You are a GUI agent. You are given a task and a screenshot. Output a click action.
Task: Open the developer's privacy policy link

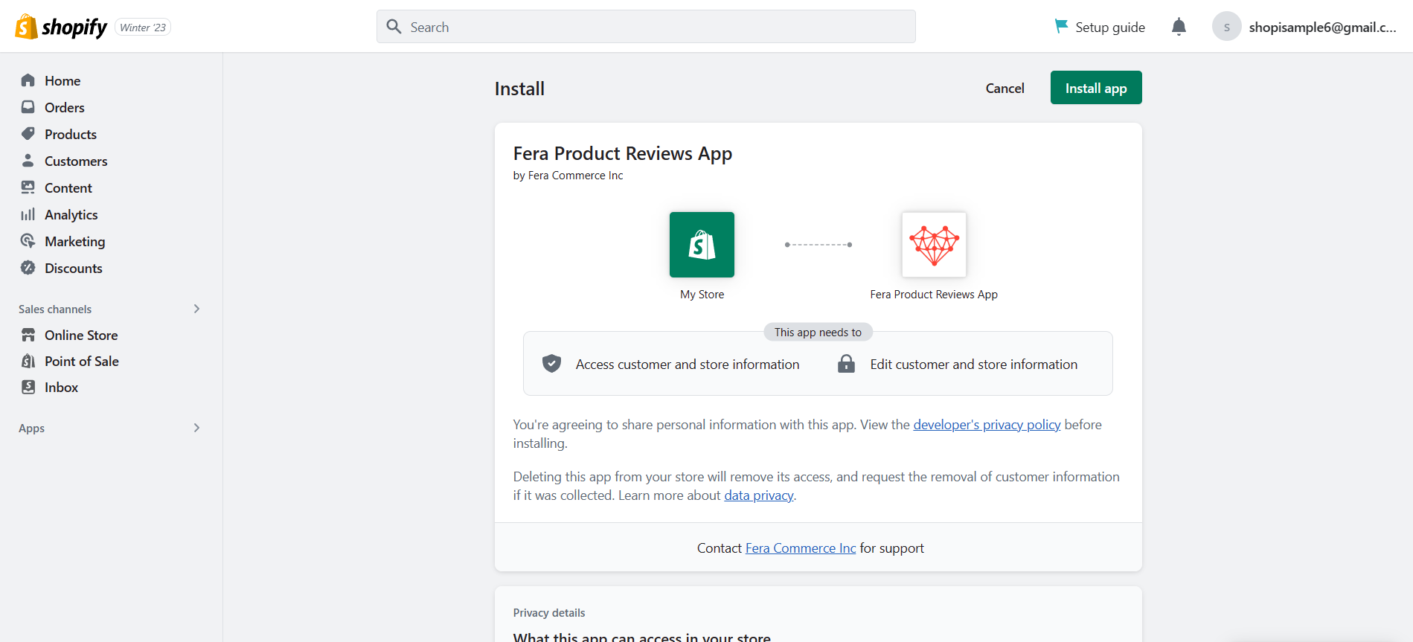pyautogui.click(x=987, y=425)
